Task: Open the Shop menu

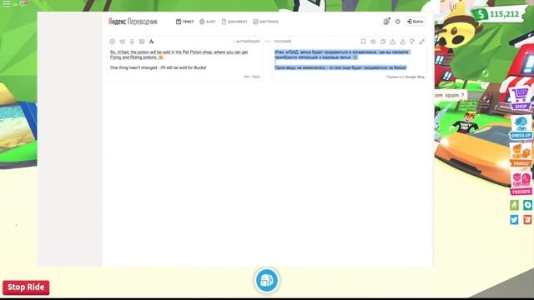Action: [521, 98]
